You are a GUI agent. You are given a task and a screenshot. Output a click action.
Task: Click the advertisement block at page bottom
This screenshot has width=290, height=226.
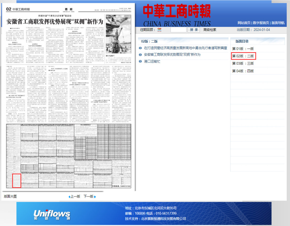(69, 156)
